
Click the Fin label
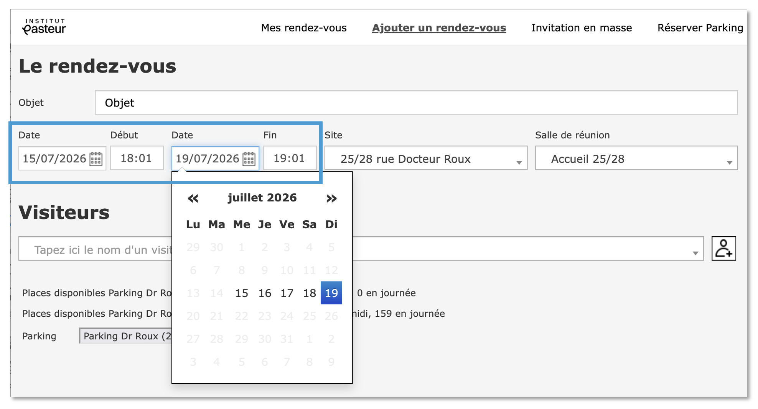pyautogui.click(x=270, y=135)
